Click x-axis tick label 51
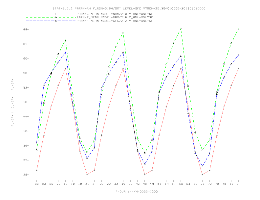Image resolution: width=260 pixels, height=200 pixels. 159,184
